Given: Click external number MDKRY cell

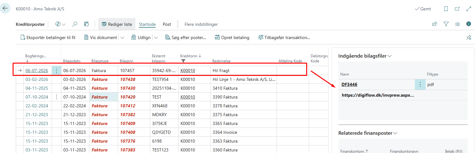Looking at the screenshot, I should point(164,115).
